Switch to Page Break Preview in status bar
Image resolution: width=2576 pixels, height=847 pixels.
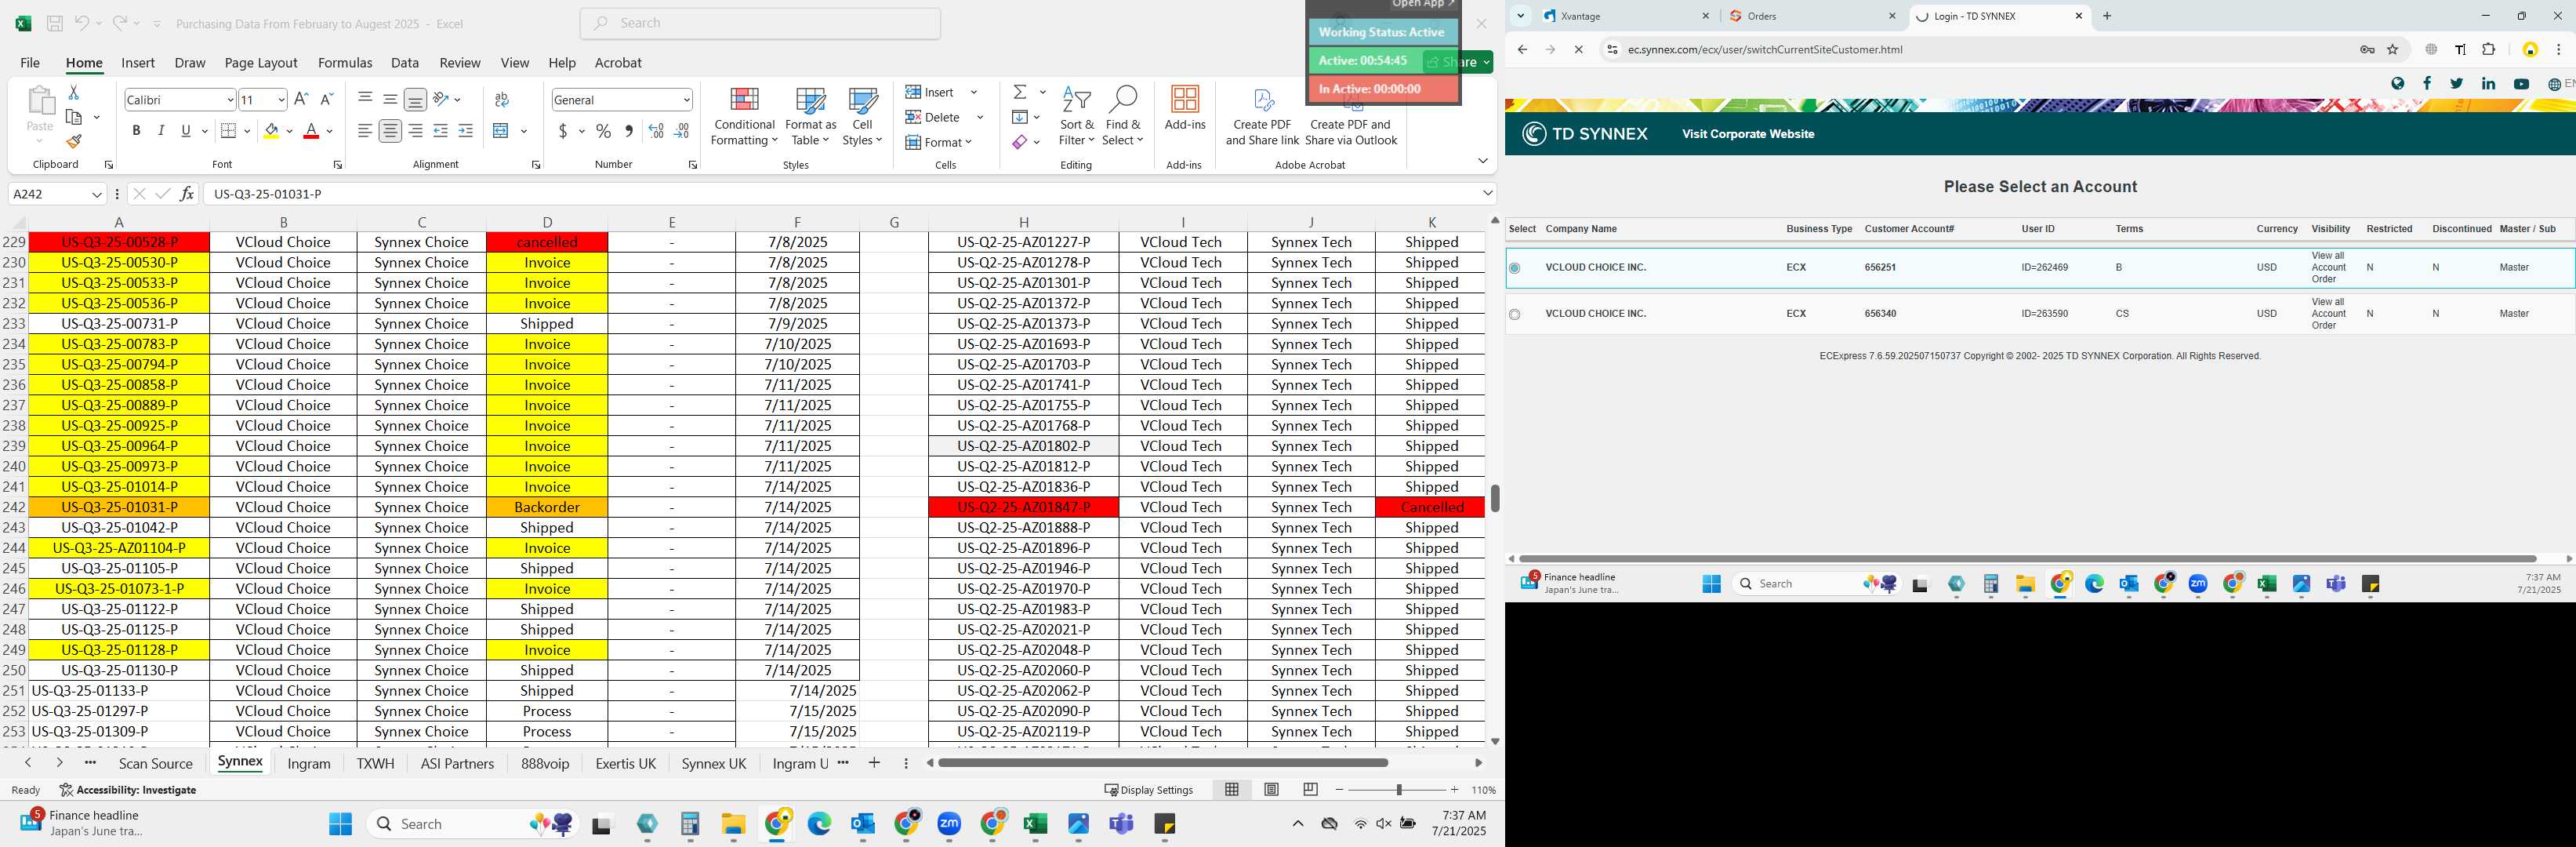coord(1310,789)
